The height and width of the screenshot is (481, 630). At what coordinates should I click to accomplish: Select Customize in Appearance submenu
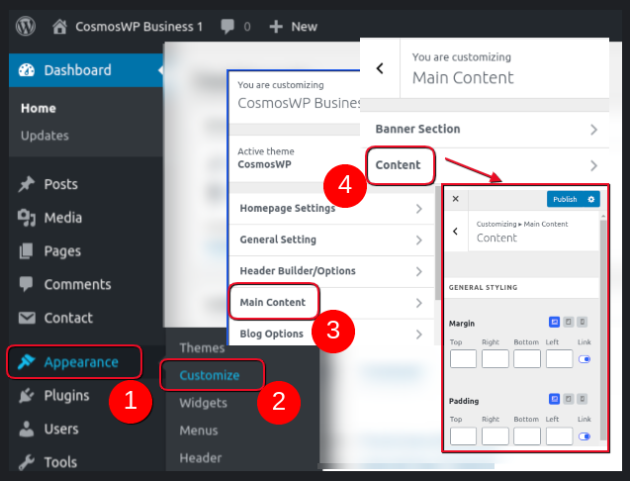210,375
